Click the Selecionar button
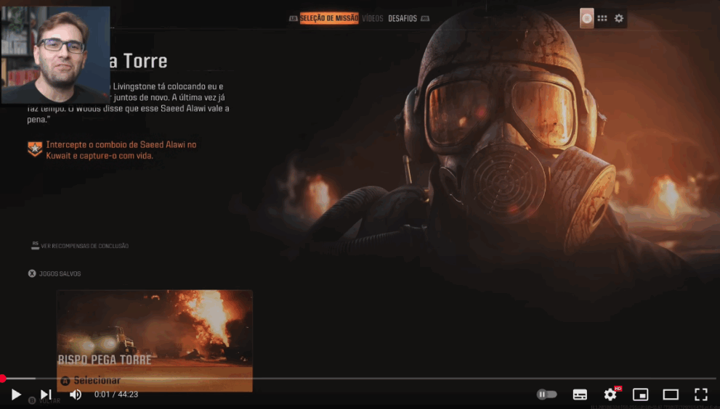 point(154,380)
